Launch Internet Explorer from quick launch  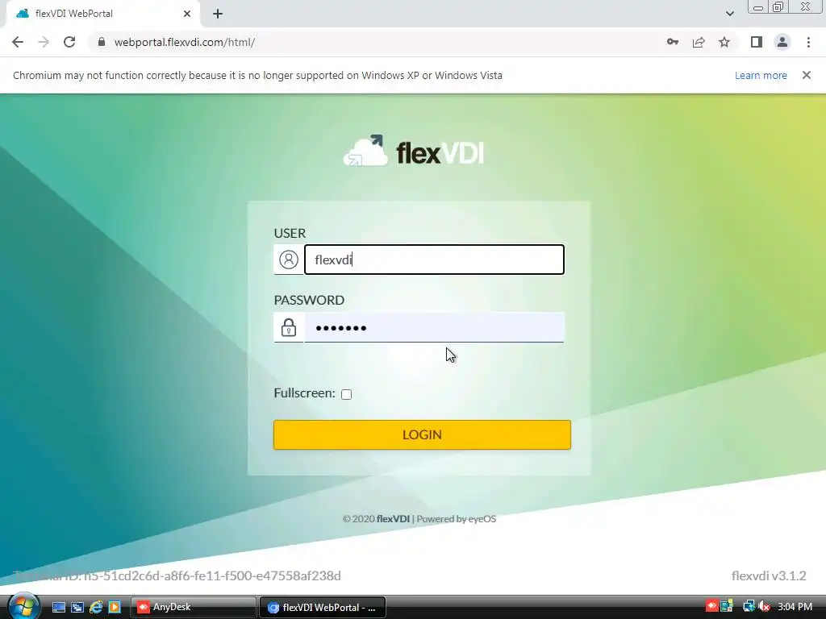(x=96, y=608)
